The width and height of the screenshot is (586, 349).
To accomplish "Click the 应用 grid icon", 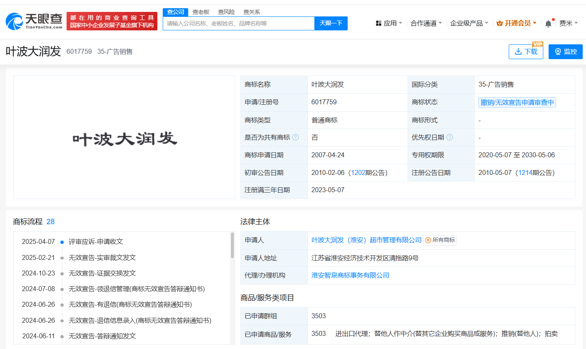I will [x=378, y=23].
